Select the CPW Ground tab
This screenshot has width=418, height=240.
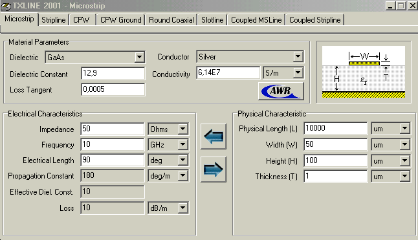pos(121,20)
